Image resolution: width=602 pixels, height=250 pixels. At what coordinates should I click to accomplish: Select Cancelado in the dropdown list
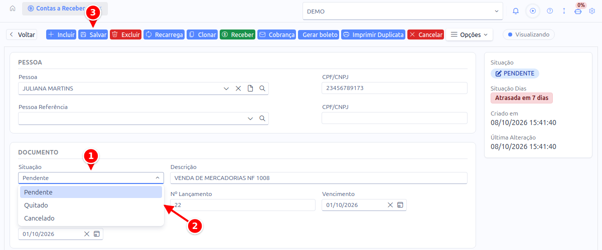91,218
